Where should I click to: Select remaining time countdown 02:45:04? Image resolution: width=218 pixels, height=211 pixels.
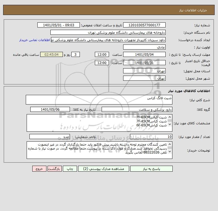click(x=52, y=55)
